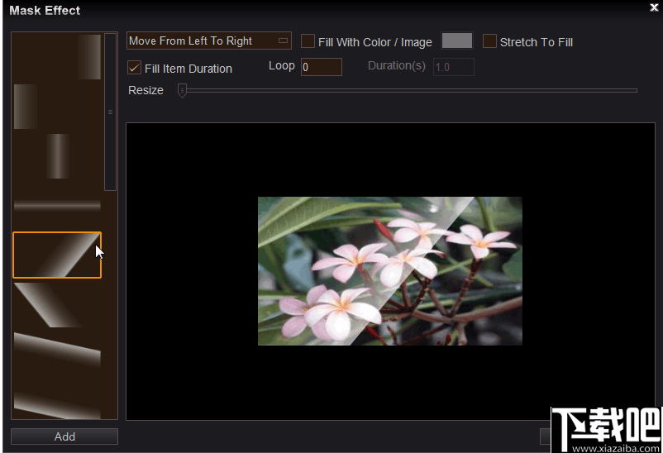Screen dimensions: 663x453
Task: Select the highlighted diagonal sweep mask thumbnail
Action: tap(57, 255)
